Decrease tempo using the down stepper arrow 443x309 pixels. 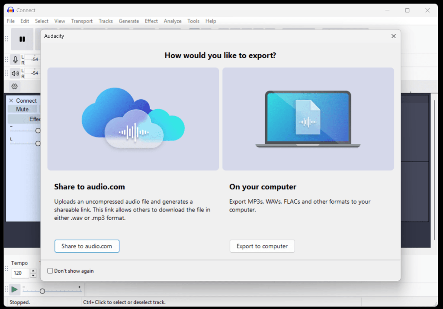click(x=33, y=275)
